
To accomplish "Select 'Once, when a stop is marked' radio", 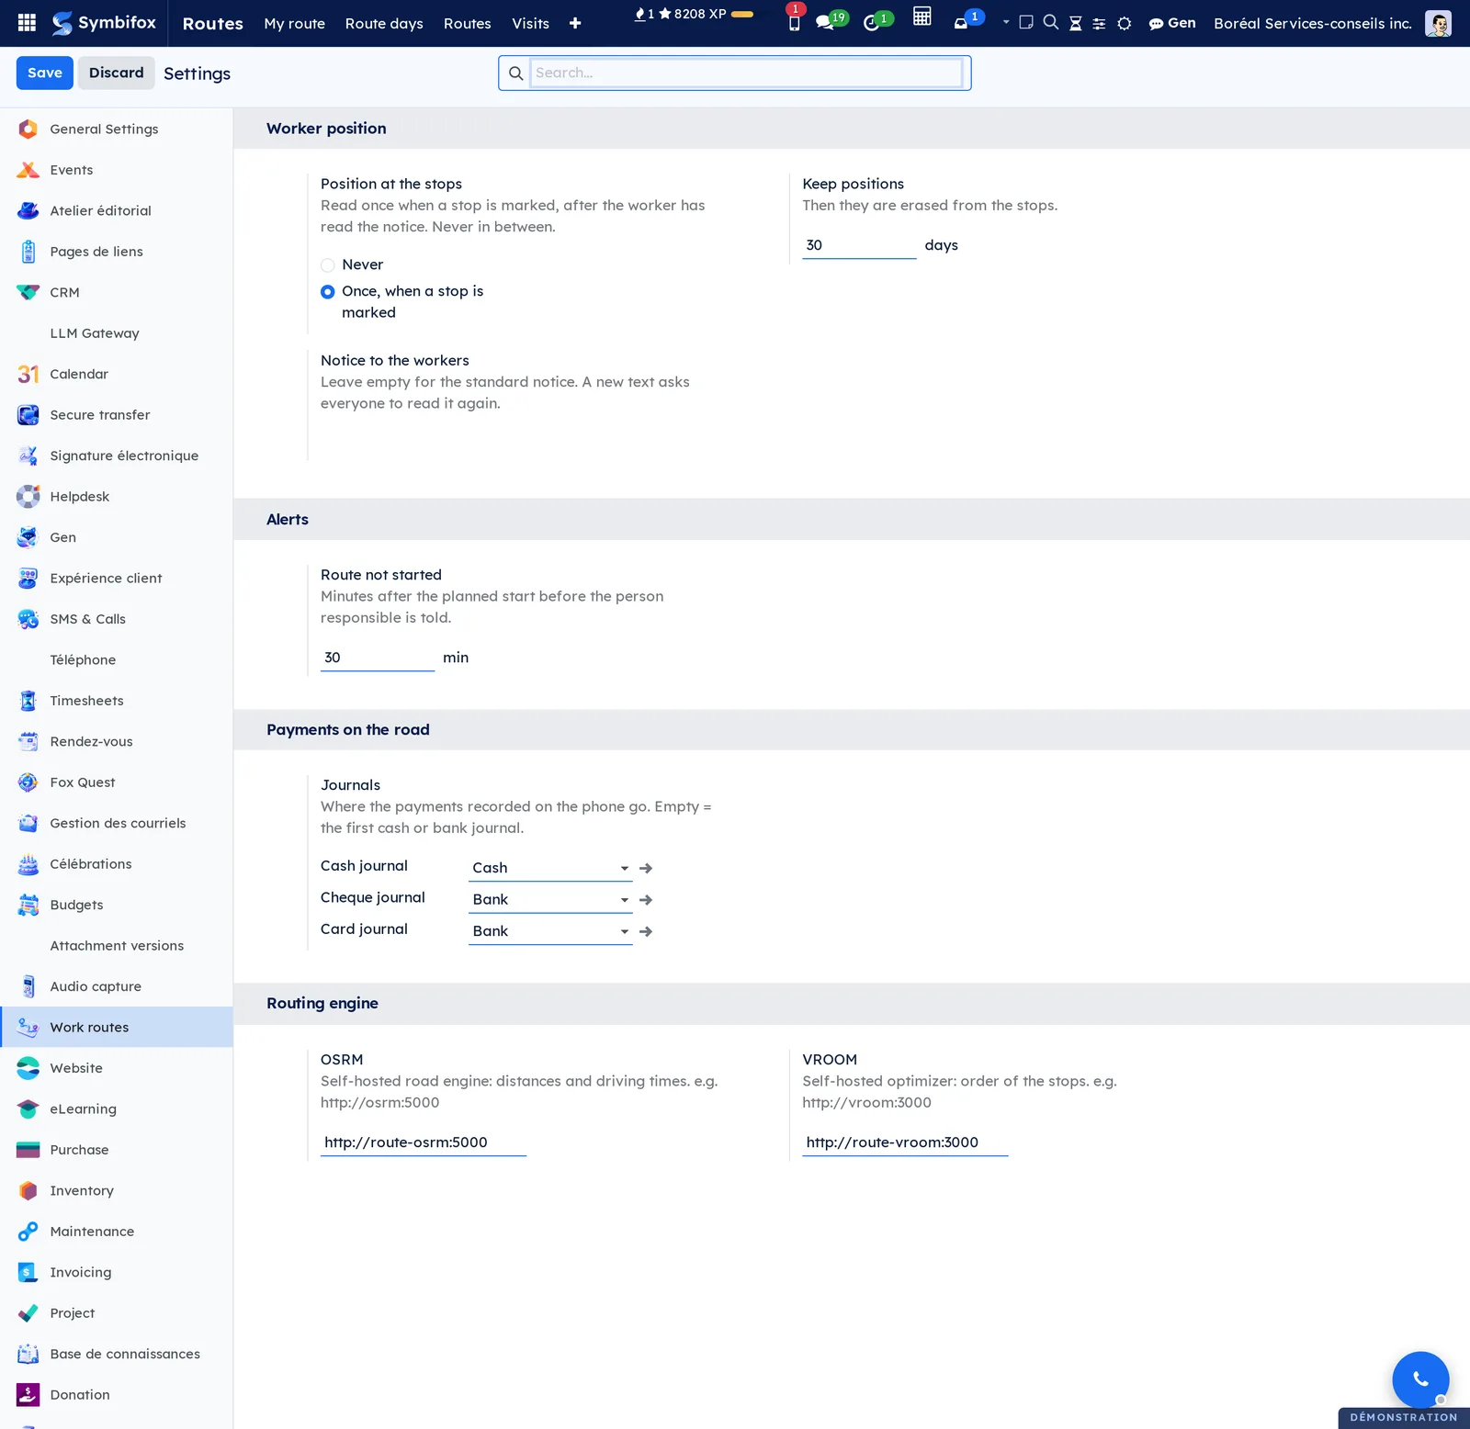I will (x=328, y=292).
